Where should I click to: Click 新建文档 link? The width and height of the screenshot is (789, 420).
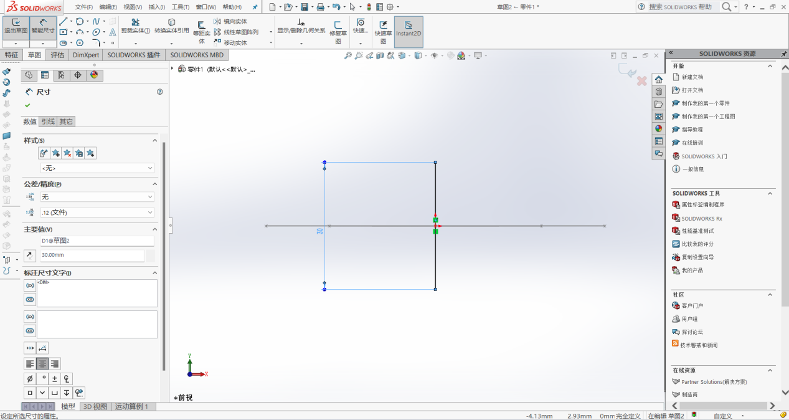(x=692, y=77)
